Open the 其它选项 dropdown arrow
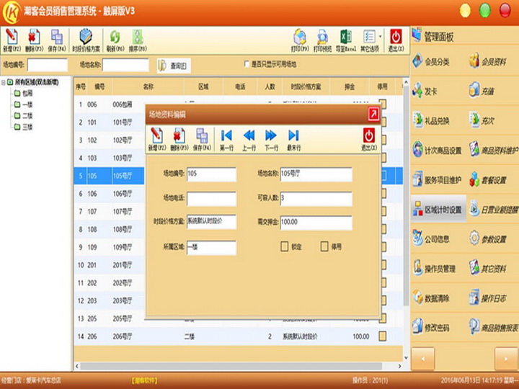Image resolution: width=519 pixels, height=389 pixels. [381, 37]
